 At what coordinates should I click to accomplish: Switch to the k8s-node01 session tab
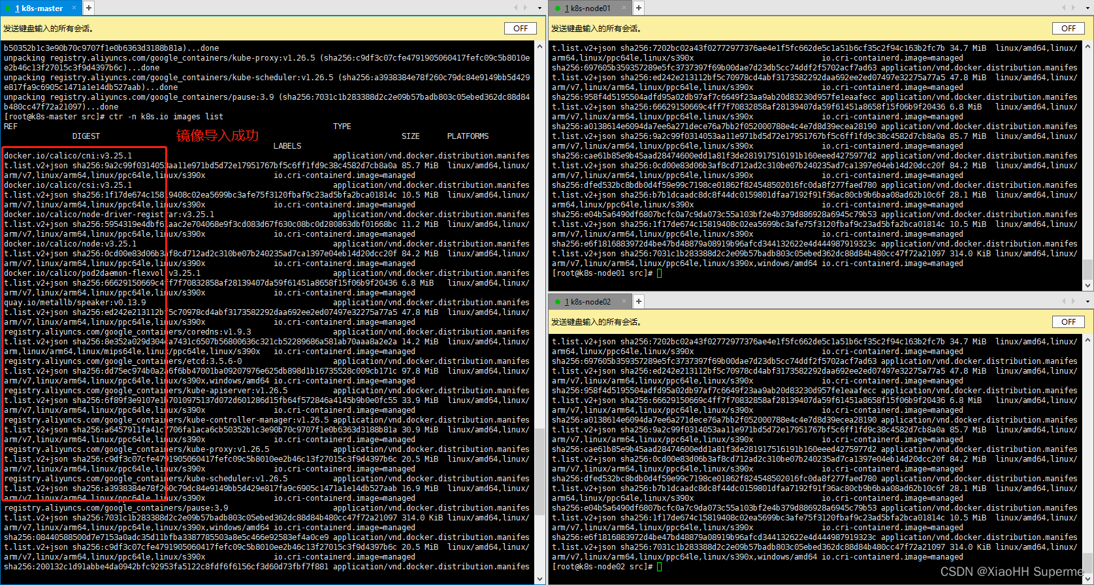click(588, 8)
